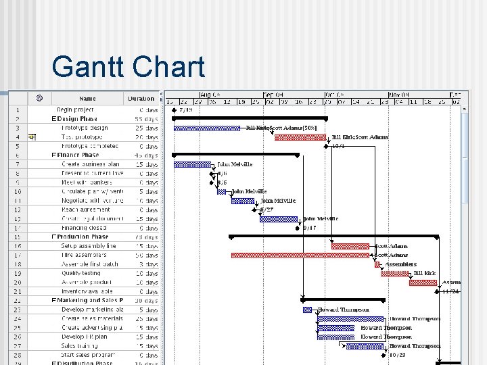
Task: Click the 10/1 Prototype completed milestone
Action: click(326, 146)
